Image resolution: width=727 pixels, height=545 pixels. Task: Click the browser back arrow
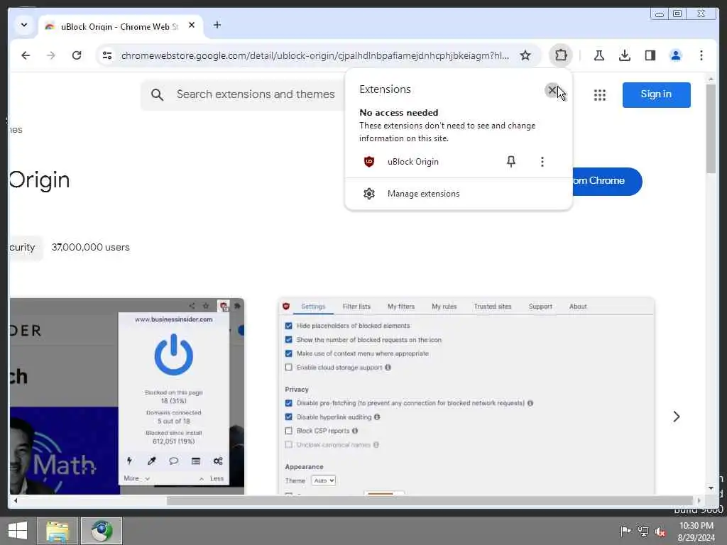(x=26, y=55)
